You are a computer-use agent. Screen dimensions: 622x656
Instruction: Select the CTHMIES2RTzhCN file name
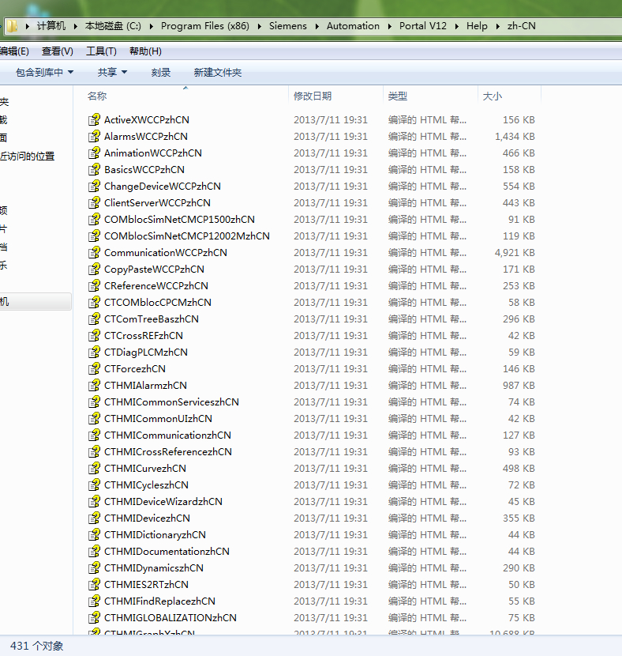(x=146, y=584)
